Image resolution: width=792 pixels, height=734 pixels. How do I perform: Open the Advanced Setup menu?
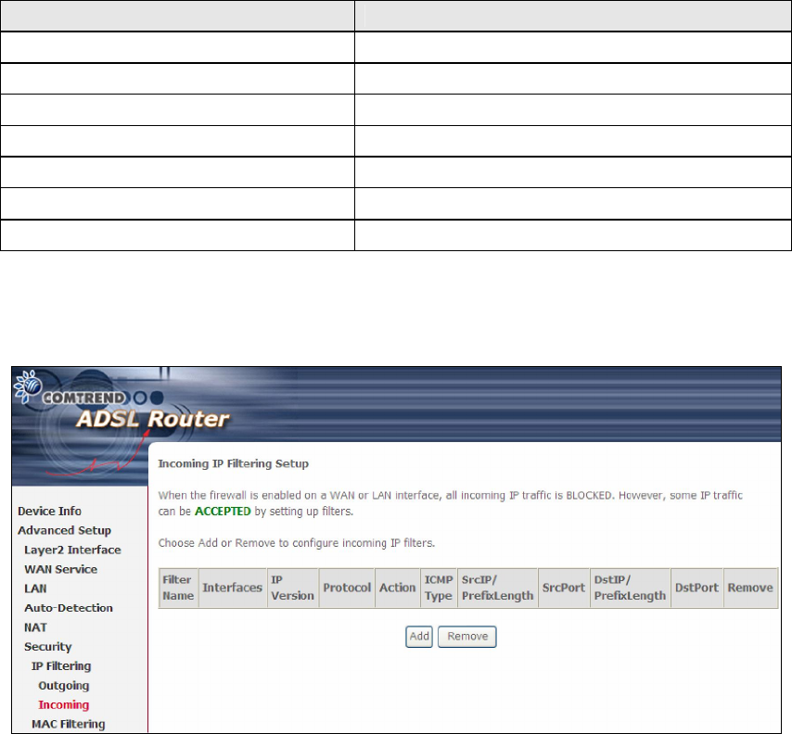tap(64, 530)
